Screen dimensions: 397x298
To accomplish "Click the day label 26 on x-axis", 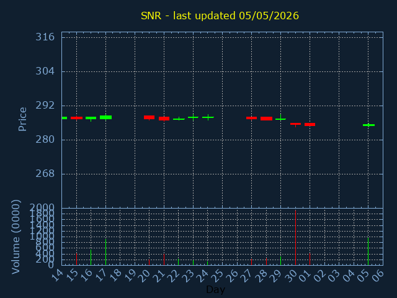I will (233, 276).
